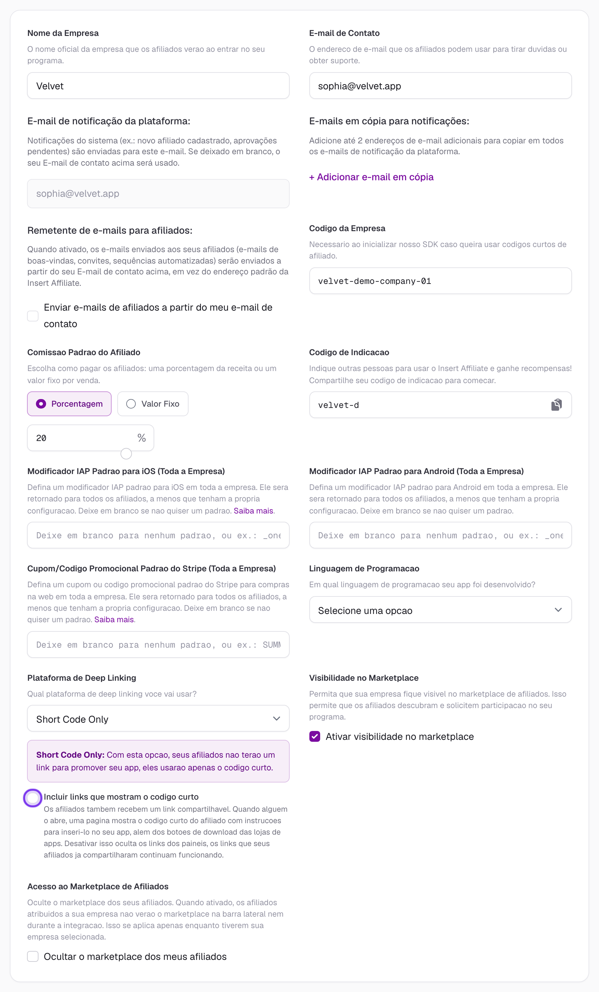
Task: Enable sending affiliate emails from contact email
Action: coord(33,316)
